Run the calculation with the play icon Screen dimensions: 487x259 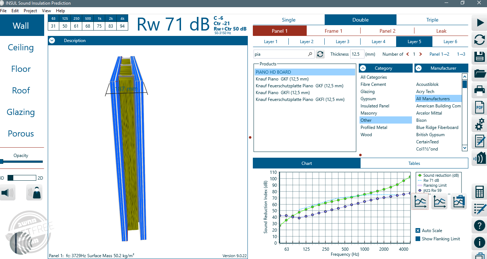(479, 23)
